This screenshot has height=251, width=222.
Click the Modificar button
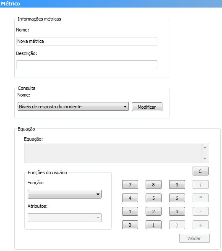(x=147, y=107)
